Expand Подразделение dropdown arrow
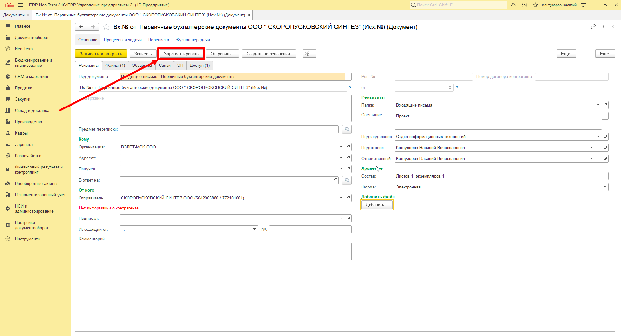Image resolution: width=621 pixels, height=336 pixels. [598, 137]
